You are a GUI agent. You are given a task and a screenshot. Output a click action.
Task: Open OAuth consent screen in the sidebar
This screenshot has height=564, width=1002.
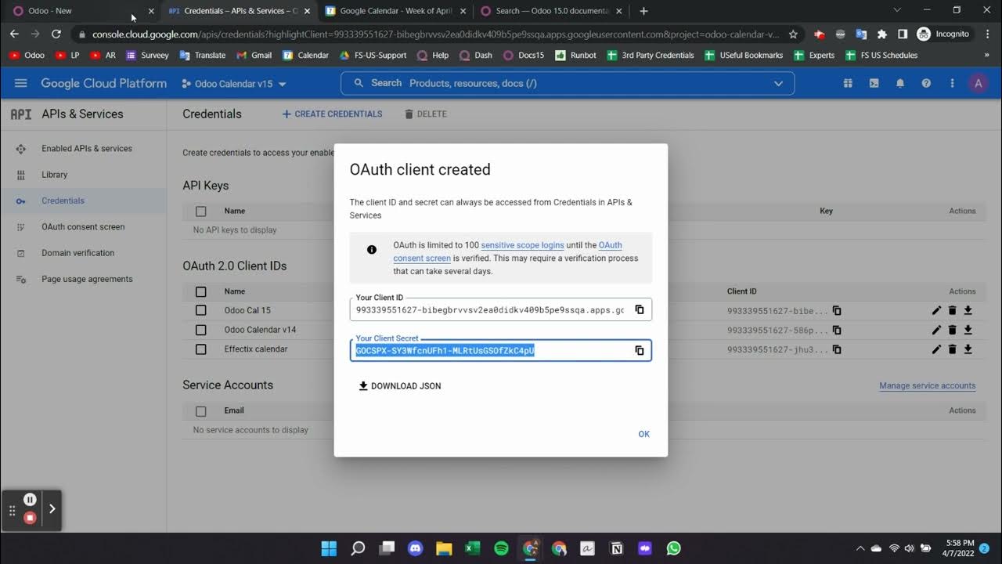pos(83,226)
